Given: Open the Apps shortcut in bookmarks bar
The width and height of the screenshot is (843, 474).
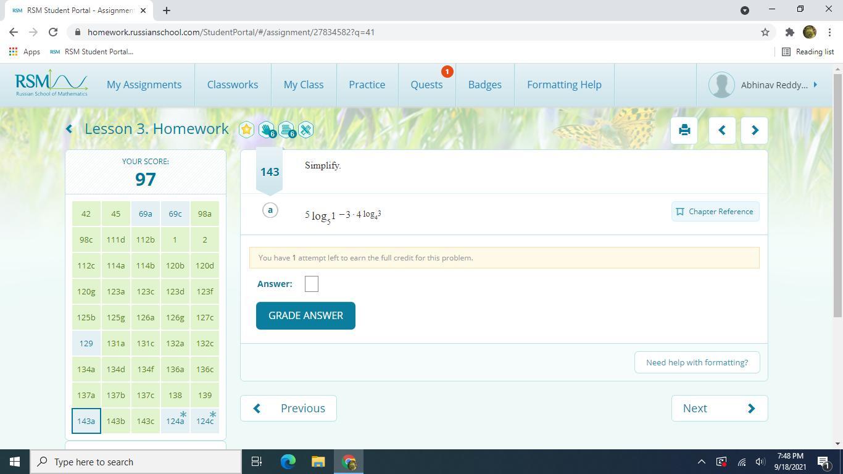Looking at the screenshot, I should 25,52.
